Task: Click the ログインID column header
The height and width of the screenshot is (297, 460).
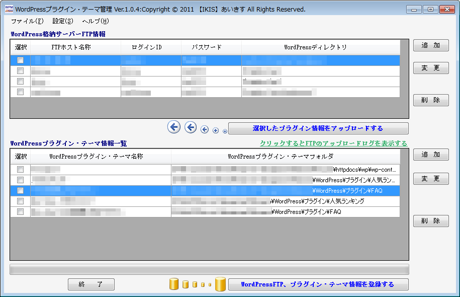Action: [151, 47]
